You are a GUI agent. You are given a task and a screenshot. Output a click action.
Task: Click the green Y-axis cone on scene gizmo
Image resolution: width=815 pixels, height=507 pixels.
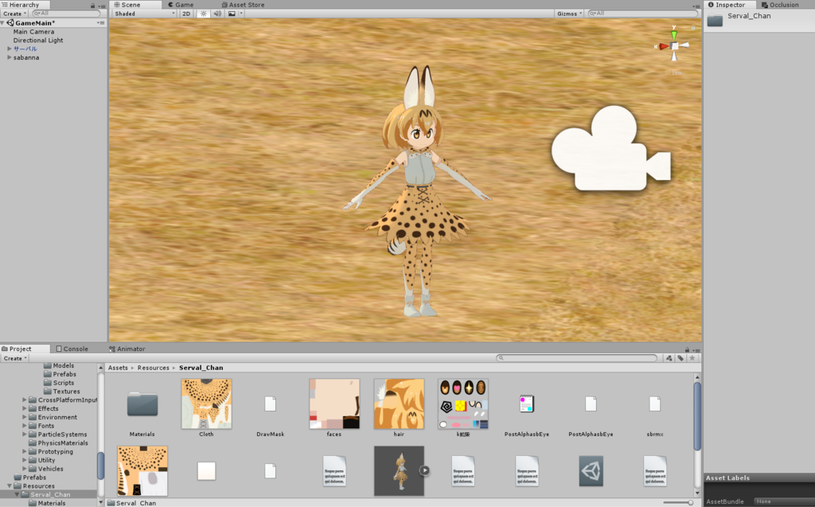point(674,34)
